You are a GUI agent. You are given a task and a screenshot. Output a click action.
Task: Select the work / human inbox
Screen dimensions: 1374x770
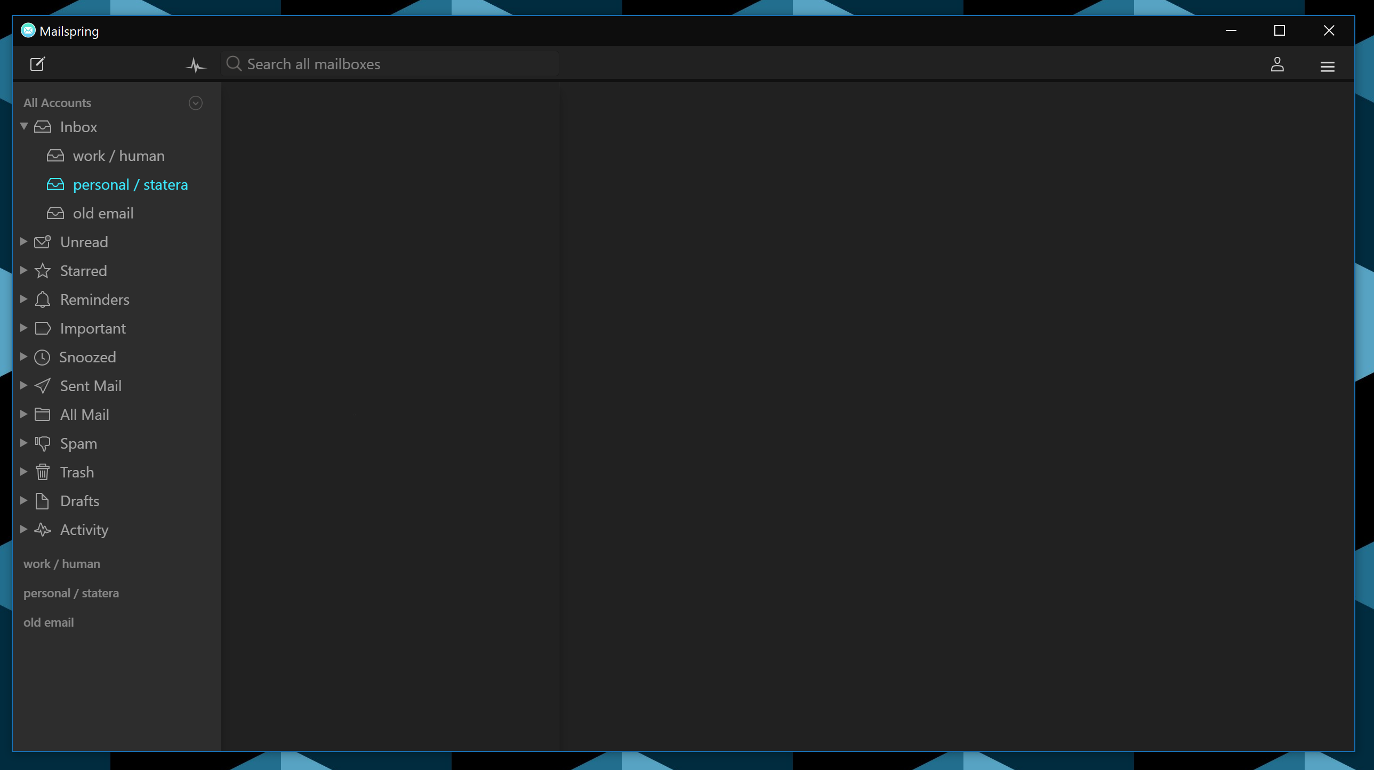118,156
